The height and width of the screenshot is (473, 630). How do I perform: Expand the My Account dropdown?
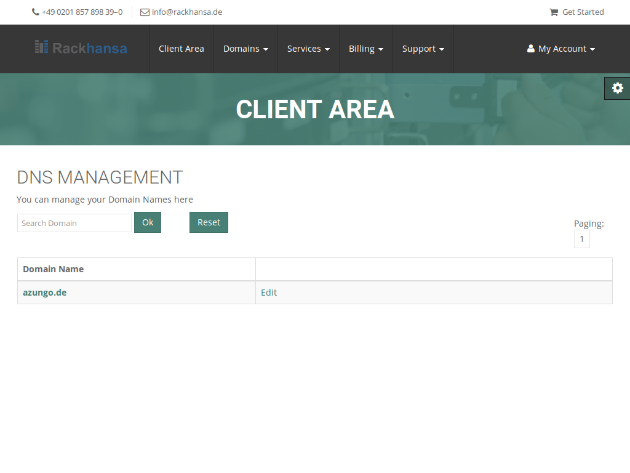[561, 49]
